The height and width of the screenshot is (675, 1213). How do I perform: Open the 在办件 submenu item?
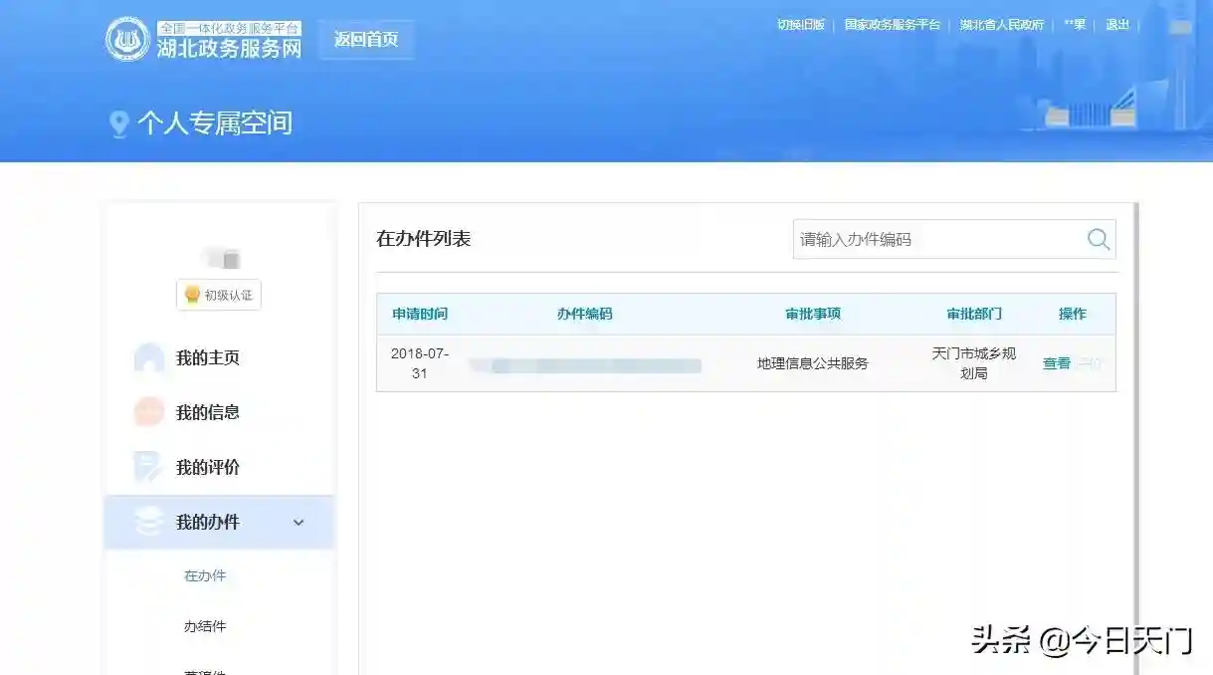coord(205,575)
